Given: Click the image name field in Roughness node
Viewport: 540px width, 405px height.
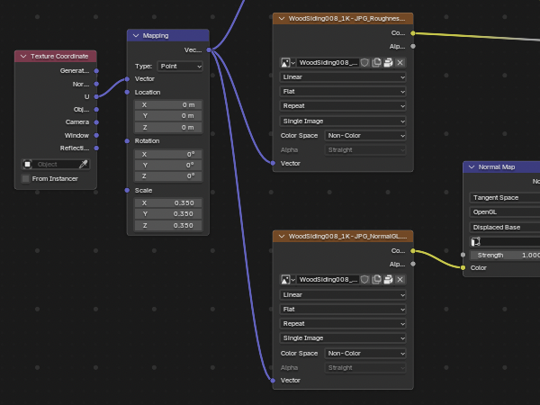Looking at the screenshot, I should [328, 63].
